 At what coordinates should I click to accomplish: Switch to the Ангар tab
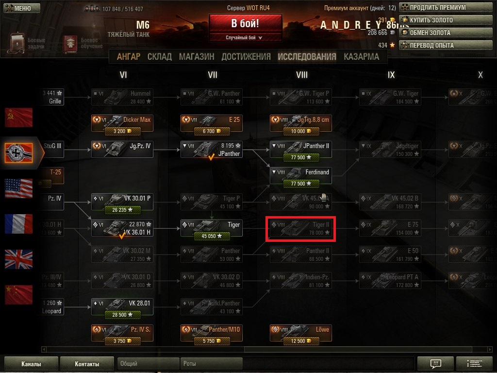[128, 57]
